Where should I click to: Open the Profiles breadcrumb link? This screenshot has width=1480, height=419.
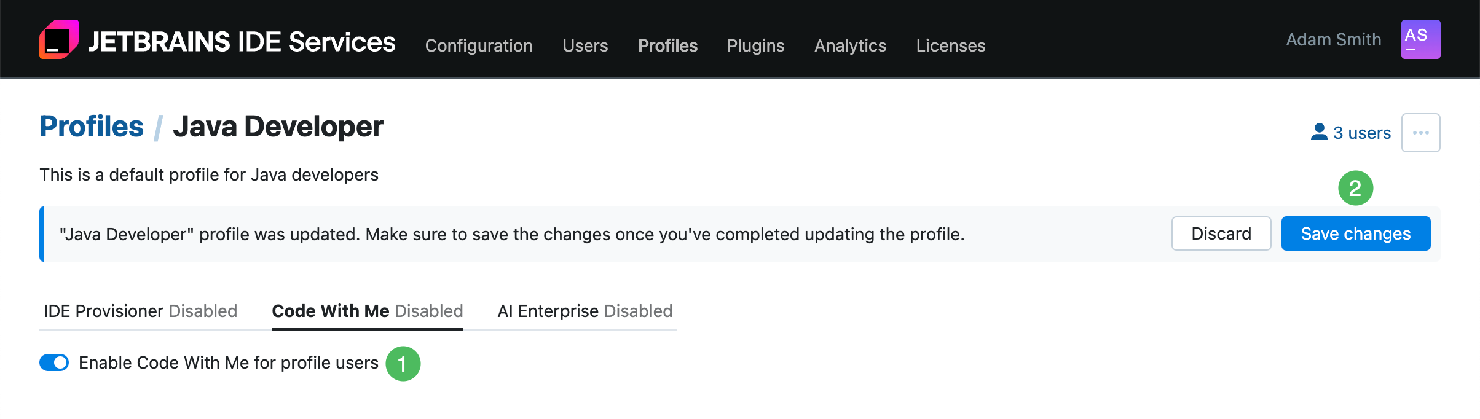click(x=90, y=126)
